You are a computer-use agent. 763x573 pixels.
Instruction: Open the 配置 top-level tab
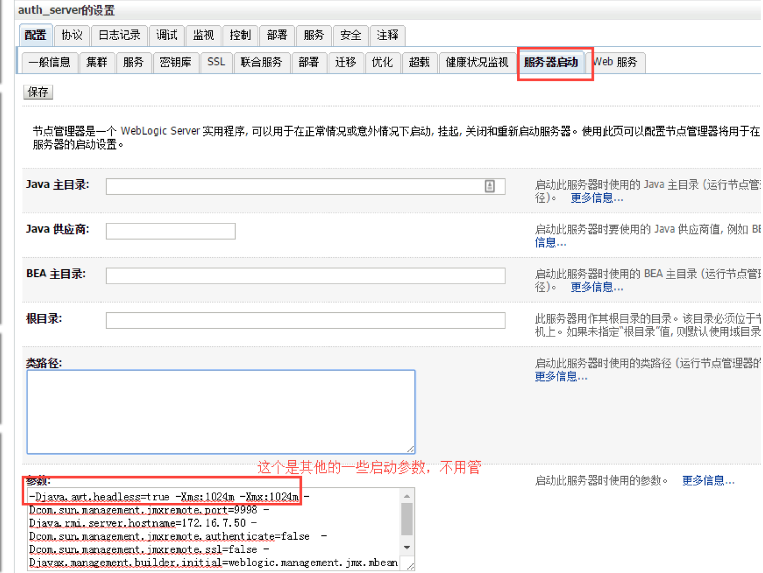click(x=36, y=36)
